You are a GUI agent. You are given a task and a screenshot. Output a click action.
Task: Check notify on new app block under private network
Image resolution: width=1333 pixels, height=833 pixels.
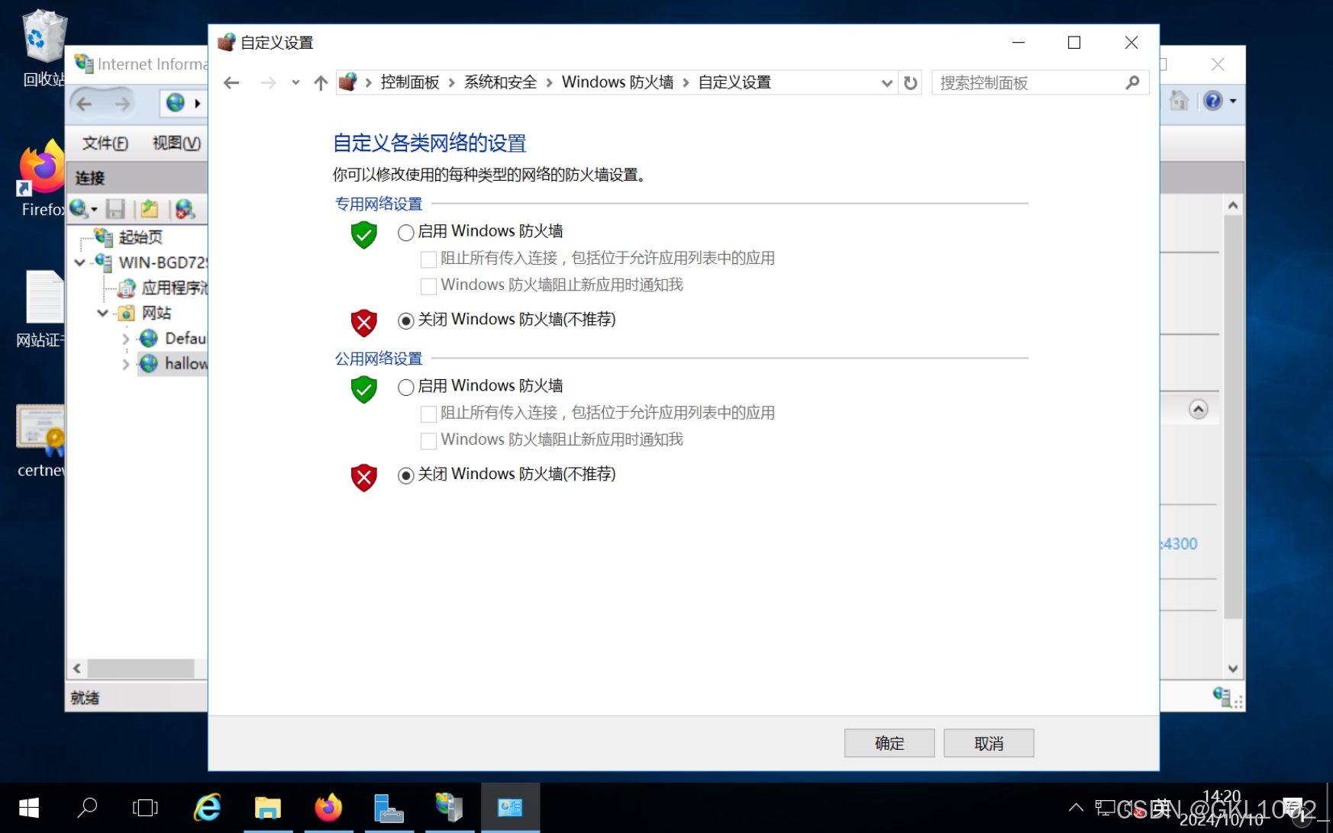coord(428,286)
